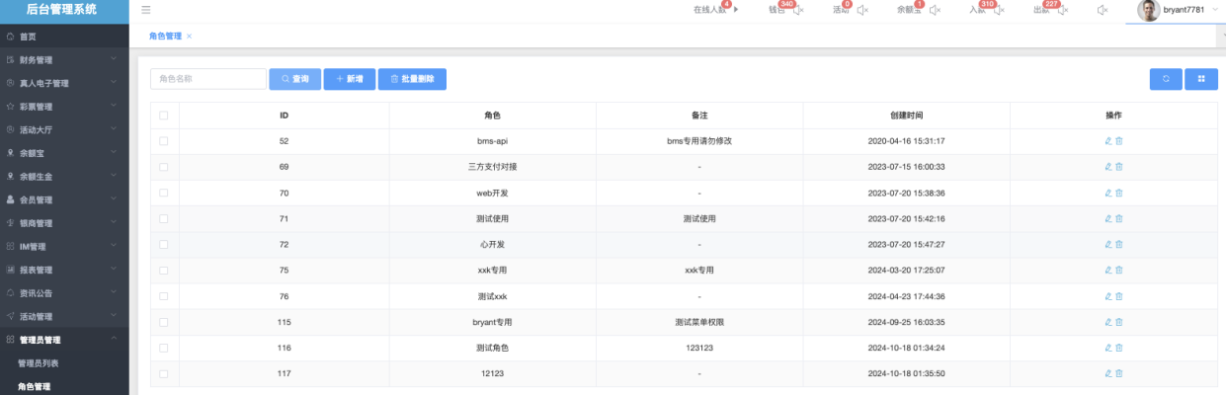1226x395 pixels.
Task: Mute the 钱包 notification sound
Action: [798, 10]
